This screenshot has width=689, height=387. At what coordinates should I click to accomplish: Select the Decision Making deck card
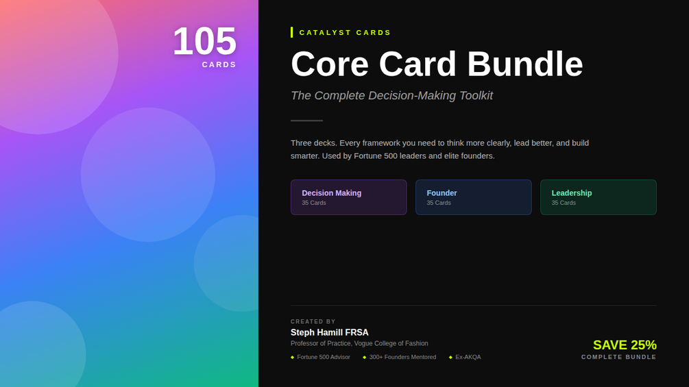tap(348, 197)
